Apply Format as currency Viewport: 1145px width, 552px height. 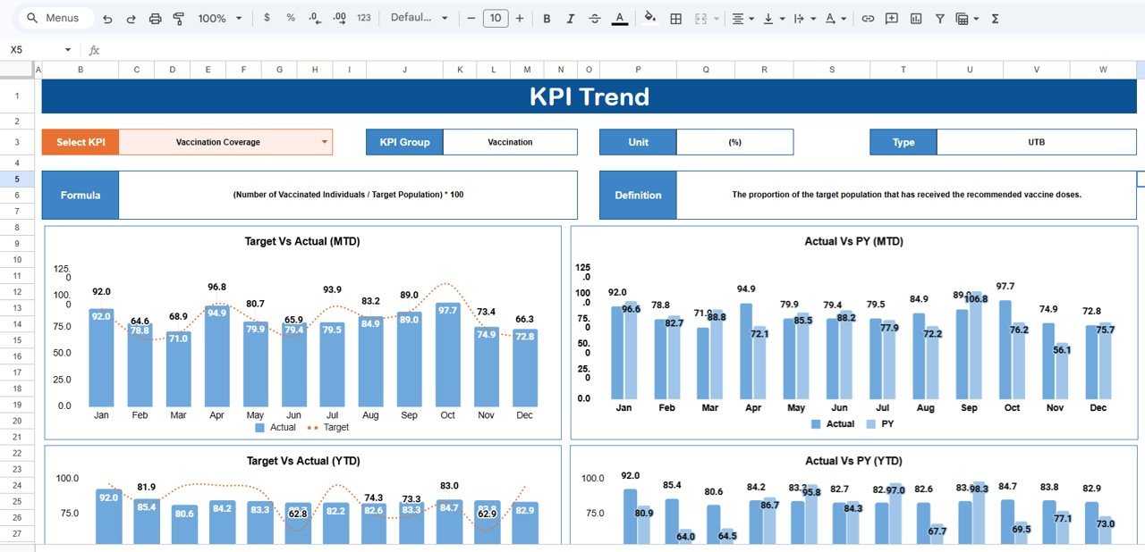coord(267,18)
